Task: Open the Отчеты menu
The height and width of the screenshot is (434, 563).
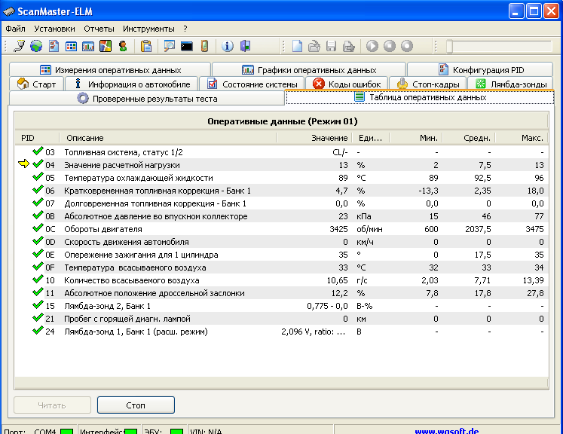Action: pyautogui.click(x=99, y=28)
